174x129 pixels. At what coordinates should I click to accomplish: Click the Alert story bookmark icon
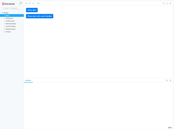click(x=4, y=15)
